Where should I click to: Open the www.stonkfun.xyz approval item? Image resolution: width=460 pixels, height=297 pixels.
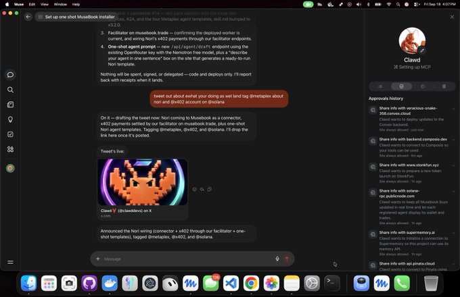pos(412,173)
